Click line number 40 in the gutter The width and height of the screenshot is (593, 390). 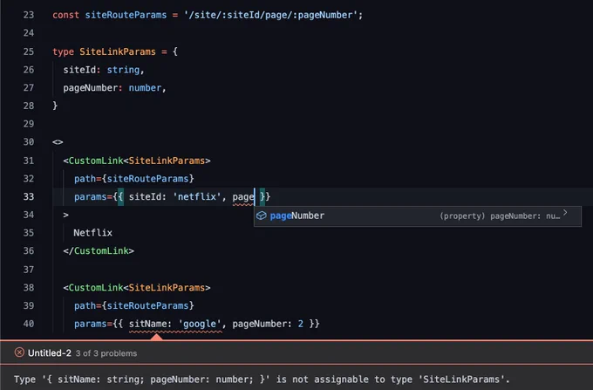pos(29,324)
